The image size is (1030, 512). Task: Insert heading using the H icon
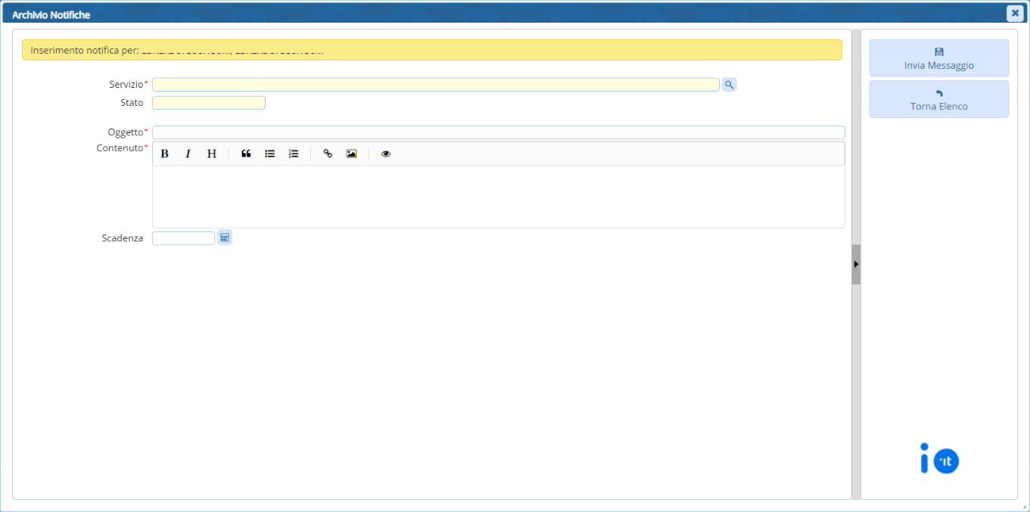[x=212, y=154]
